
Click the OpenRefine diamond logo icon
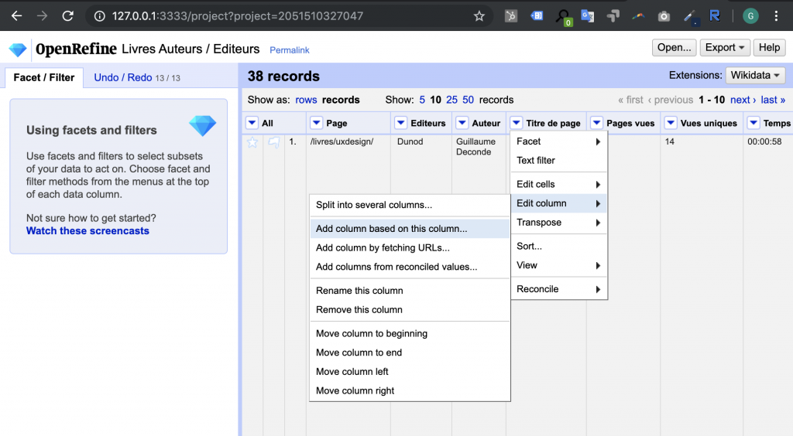(18, 49)
